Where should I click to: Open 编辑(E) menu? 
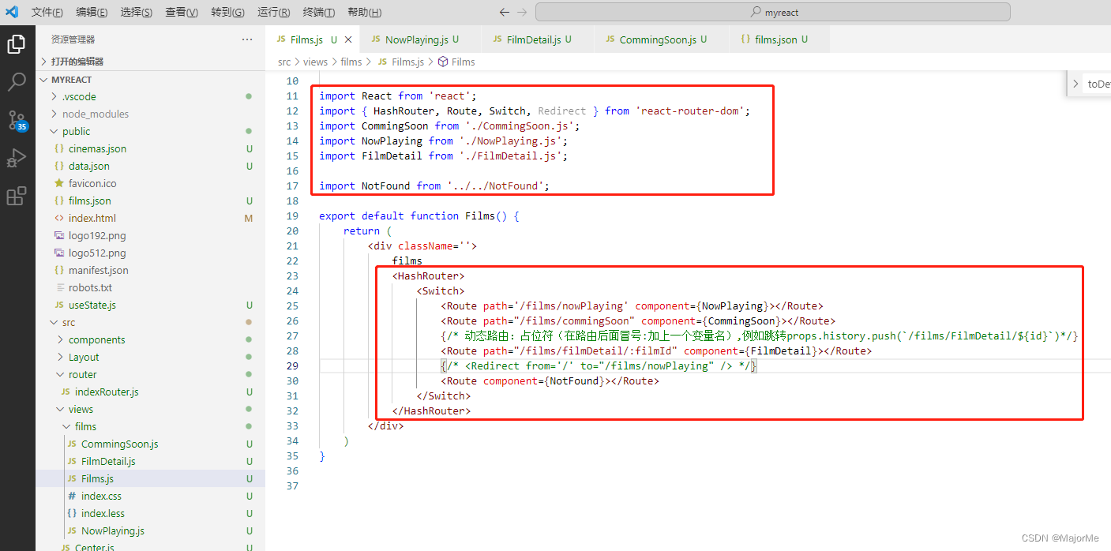coord(92,13)
